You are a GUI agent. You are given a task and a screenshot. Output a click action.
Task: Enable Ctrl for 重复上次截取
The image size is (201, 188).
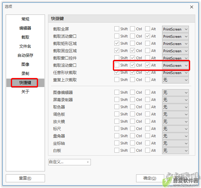pos(132,79)
